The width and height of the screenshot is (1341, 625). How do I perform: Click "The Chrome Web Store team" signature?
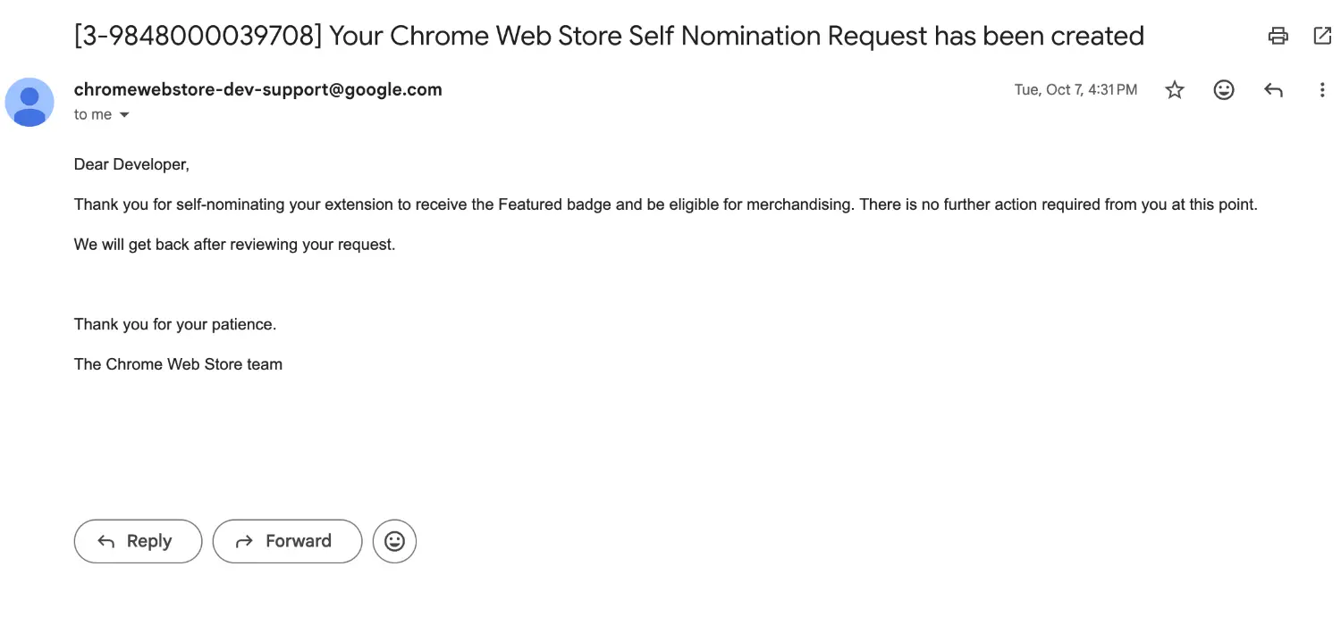pos(178,364)
